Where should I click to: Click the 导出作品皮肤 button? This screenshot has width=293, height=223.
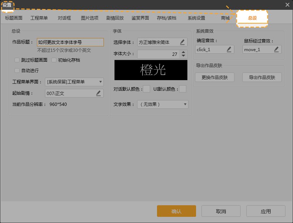(x=262, y=77)
